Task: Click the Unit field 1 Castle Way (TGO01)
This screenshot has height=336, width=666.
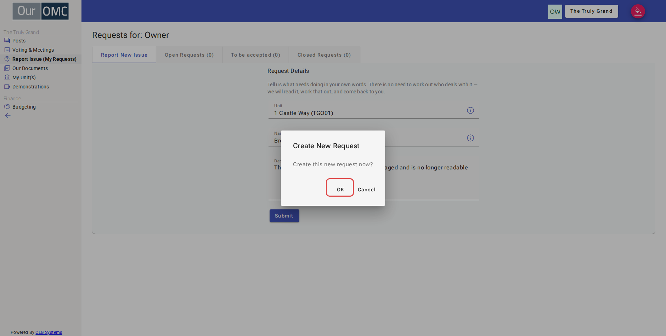Action: pos(373,110)
